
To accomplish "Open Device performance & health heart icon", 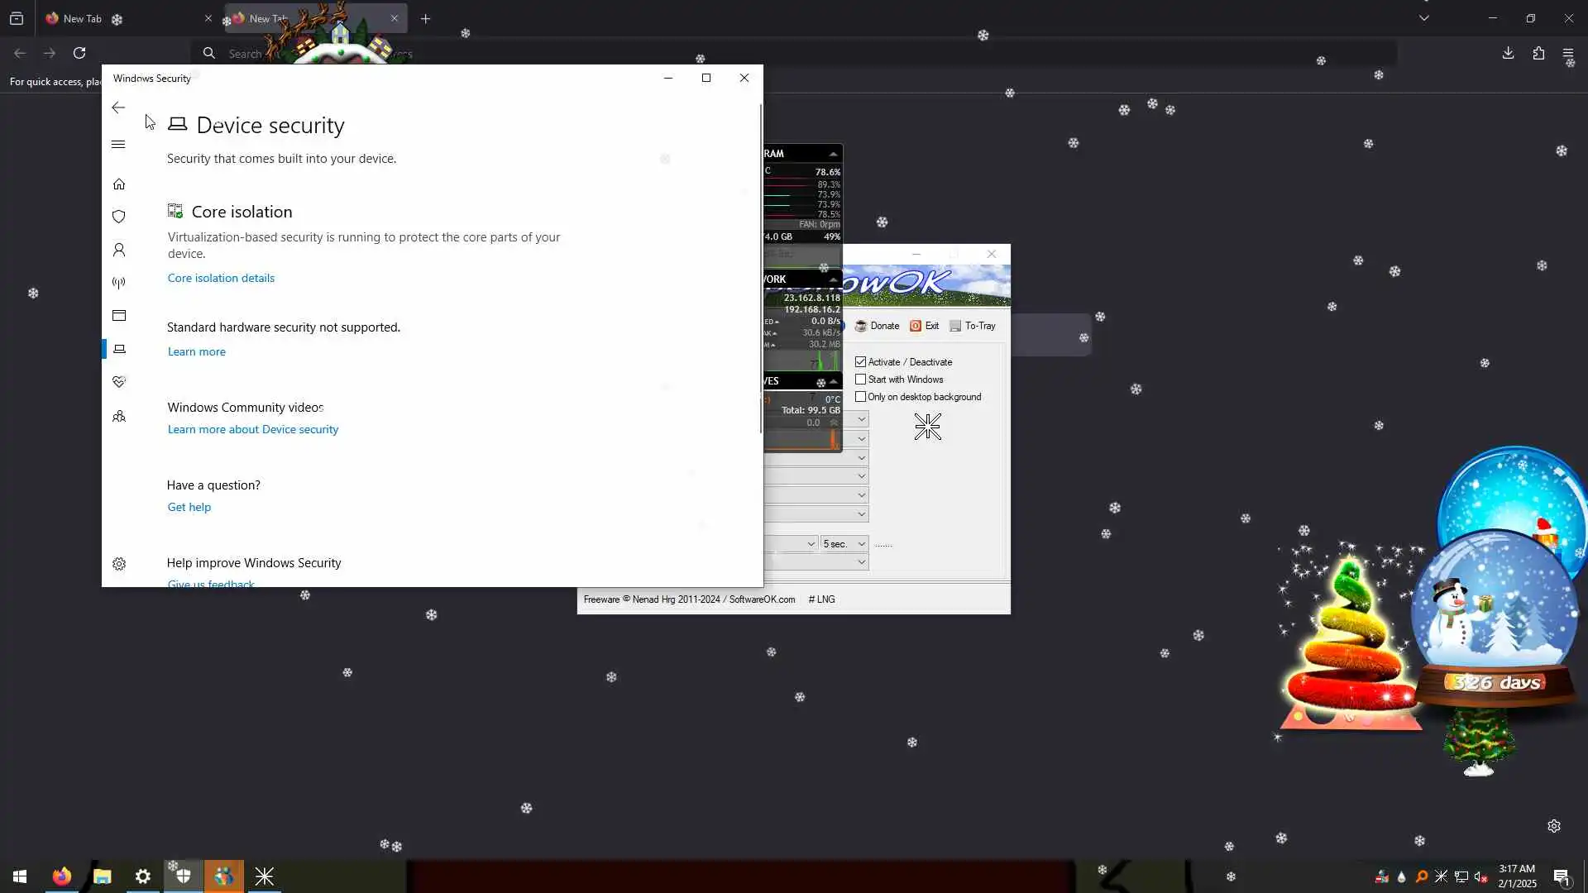I will click(119, 382).
